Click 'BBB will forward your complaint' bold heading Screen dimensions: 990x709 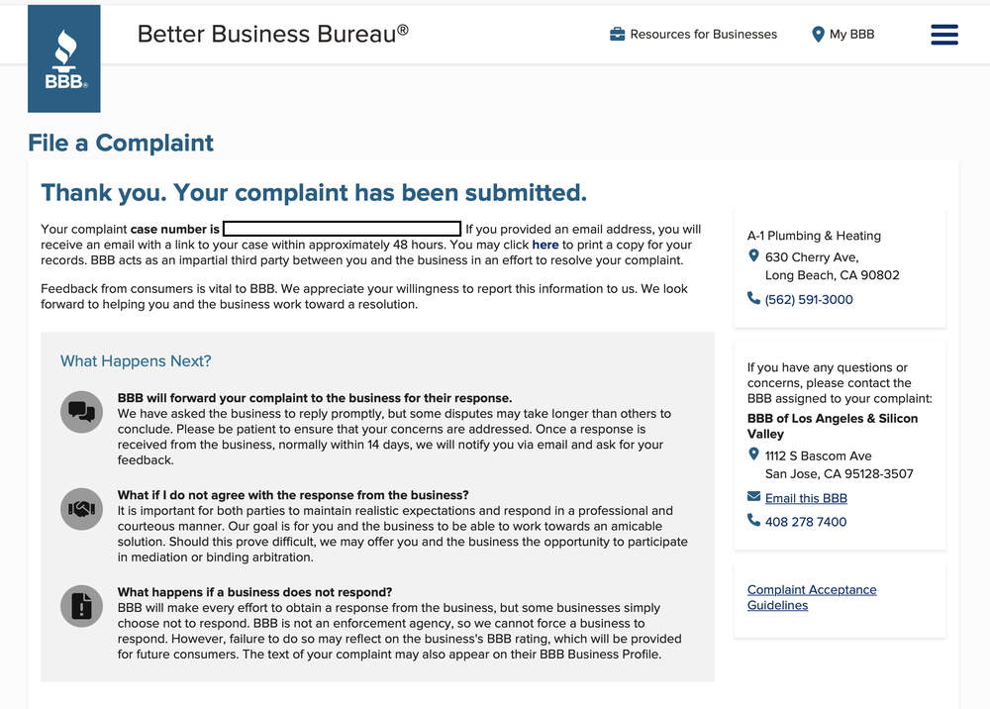[x=315, y=398]
